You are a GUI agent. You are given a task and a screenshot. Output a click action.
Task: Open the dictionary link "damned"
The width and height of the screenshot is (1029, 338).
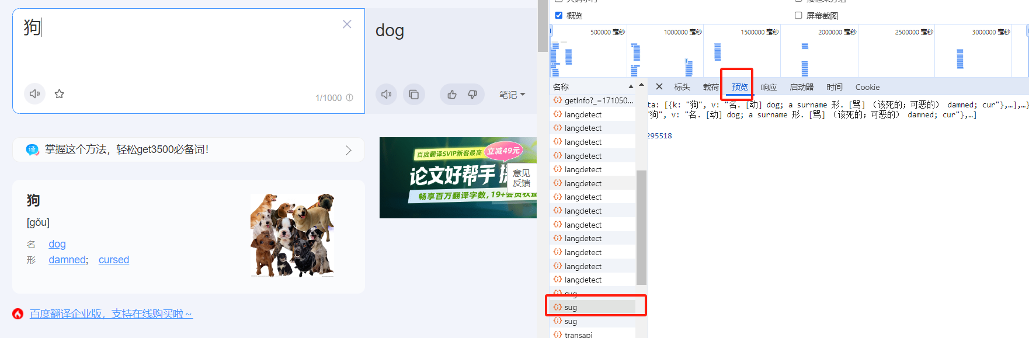(67, 260)
